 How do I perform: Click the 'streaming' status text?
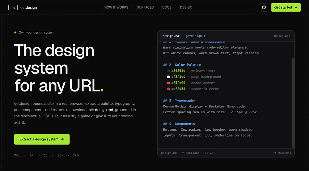pyautogui.click(x=284, y=153)
